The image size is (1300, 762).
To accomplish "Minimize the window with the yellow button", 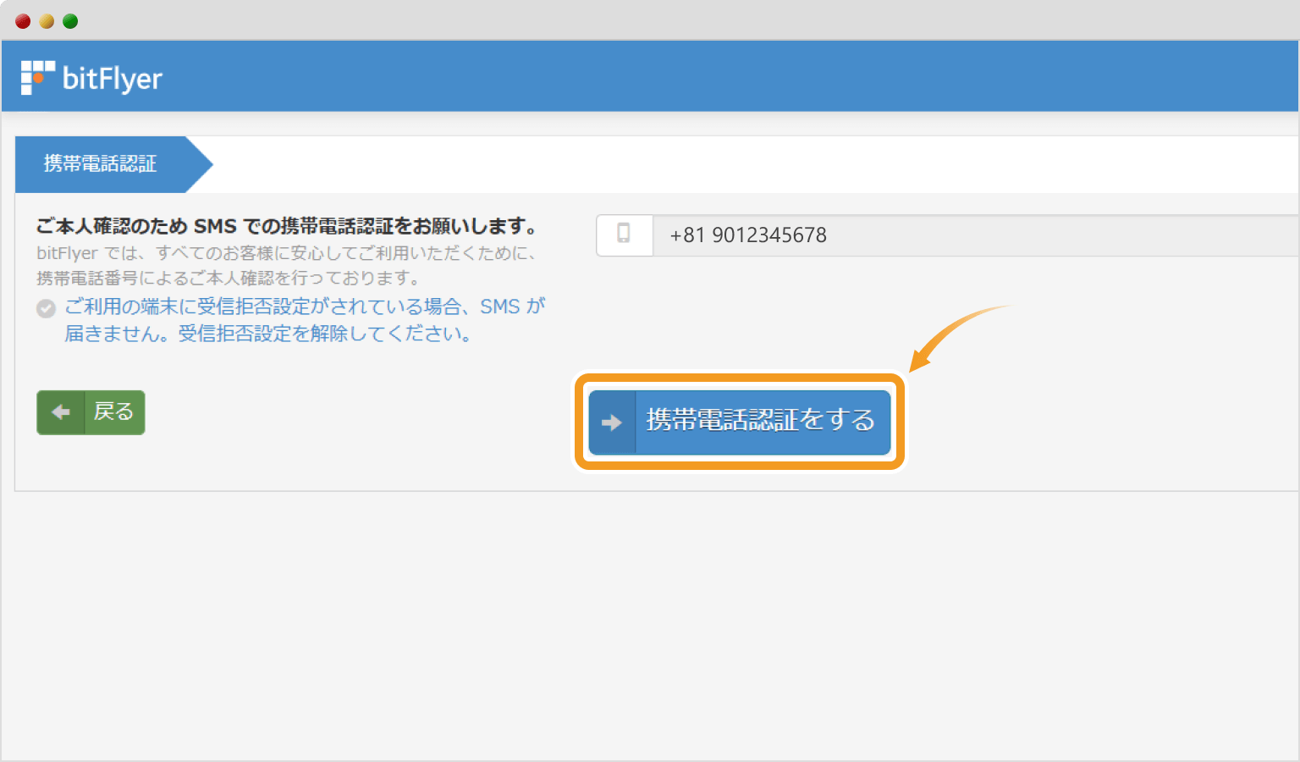I will click(47, 21).
